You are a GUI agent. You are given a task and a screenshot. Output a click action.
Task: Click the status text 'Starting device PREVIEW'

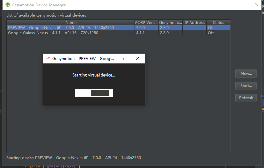[74, 158]
